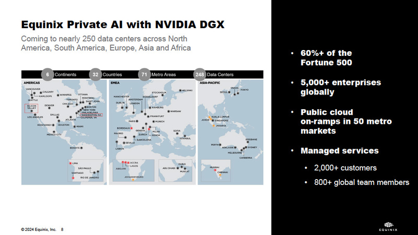Viewport: 418px width, 235px height.
Task: Click the 'Johannesburg' city label
Action: click(x=134, y=177)
